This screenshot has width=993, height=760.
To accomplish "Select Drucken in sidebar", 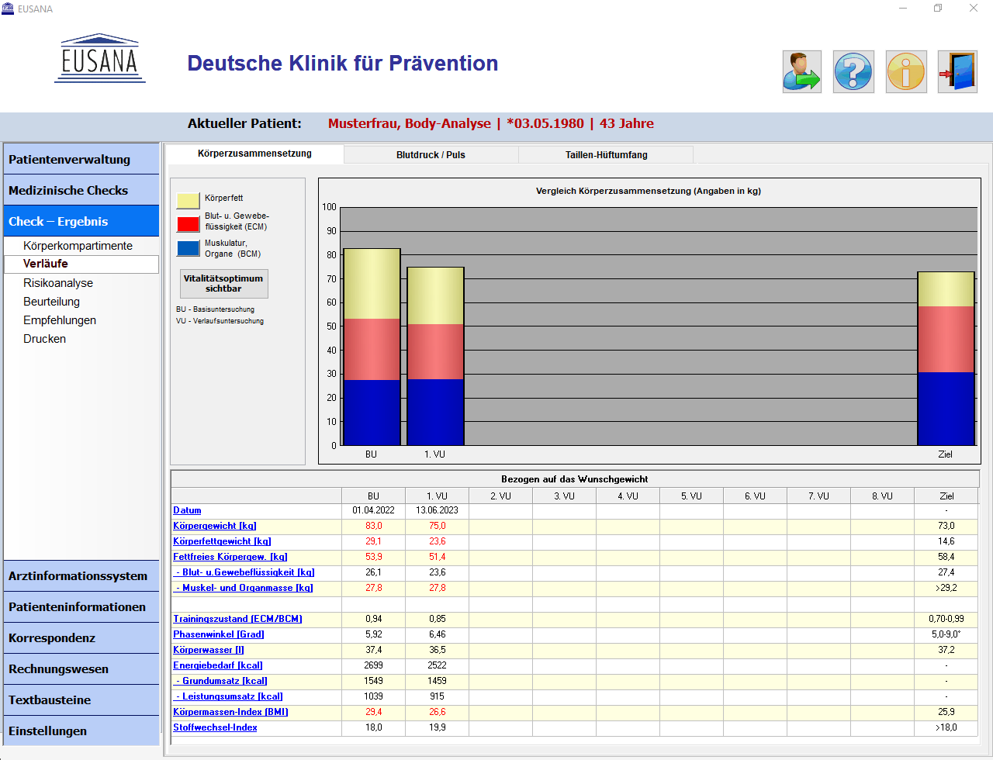I will coord(44,339).
